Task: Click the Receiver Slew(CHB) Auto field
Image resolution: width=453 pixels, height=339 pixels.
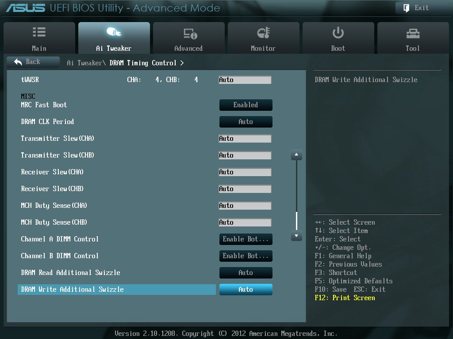Action: pos(245,189)
